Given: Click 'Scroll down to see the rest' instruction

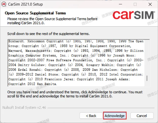Looking at the screenshot, I should [48, 34].
